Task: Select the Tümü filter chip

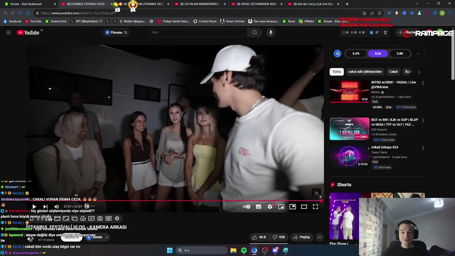Action: (337, 71)
